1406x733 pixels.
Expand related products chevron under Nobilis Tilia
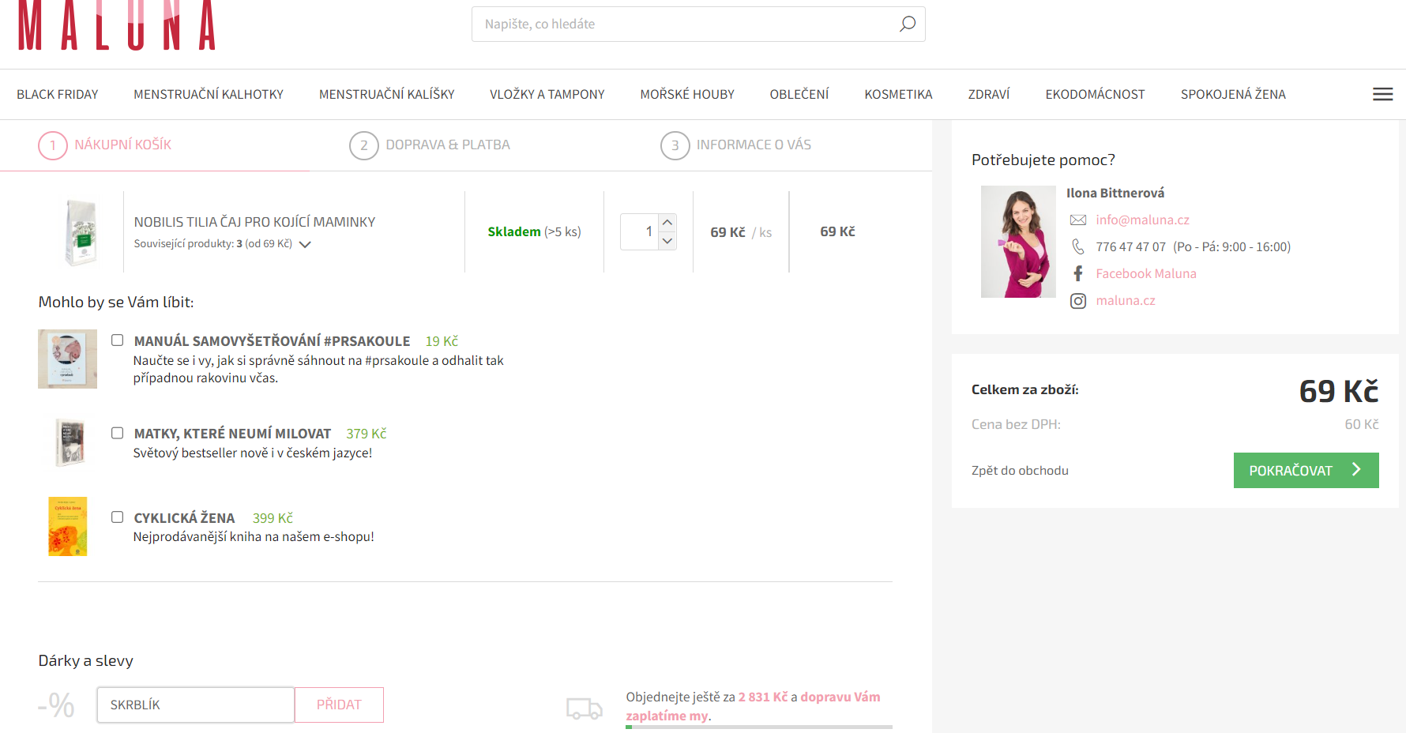(x=305, y=244)
